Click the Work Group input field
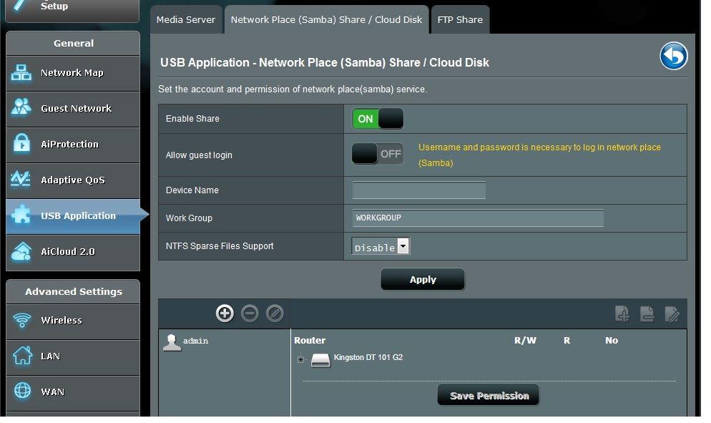This screenshot has width=711, height=423. (x=478, y=218)
